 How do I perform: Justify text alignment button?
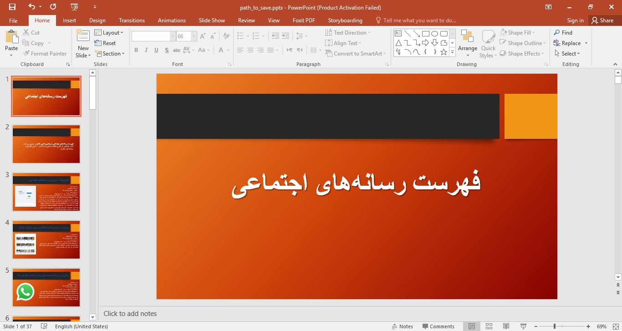[270, 50]
